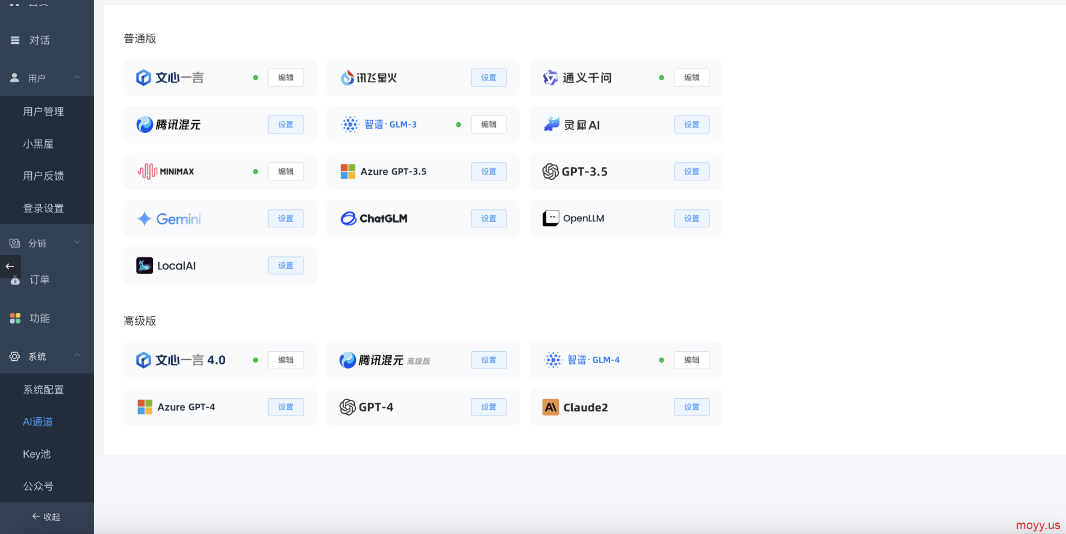Edit the 文心一言 4.0 channel
The width and height of the screenshot is (1066, 534).
(285, 360)
